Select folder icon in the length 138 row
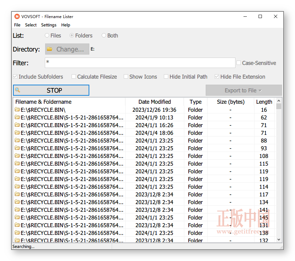295x261 pixels. point(17,233)
